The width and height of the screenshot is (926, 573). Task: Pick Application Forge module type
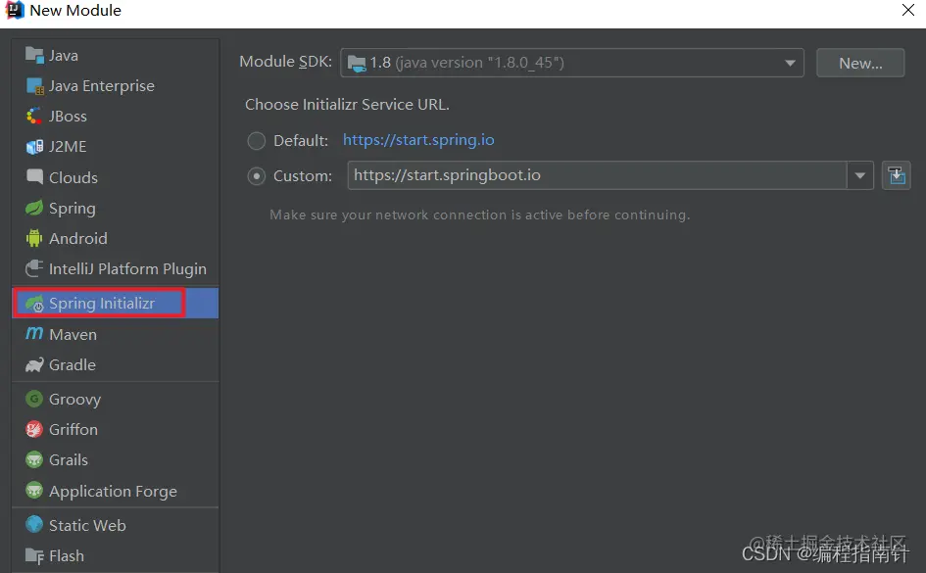pyautogui.click(x=116, y=491)
